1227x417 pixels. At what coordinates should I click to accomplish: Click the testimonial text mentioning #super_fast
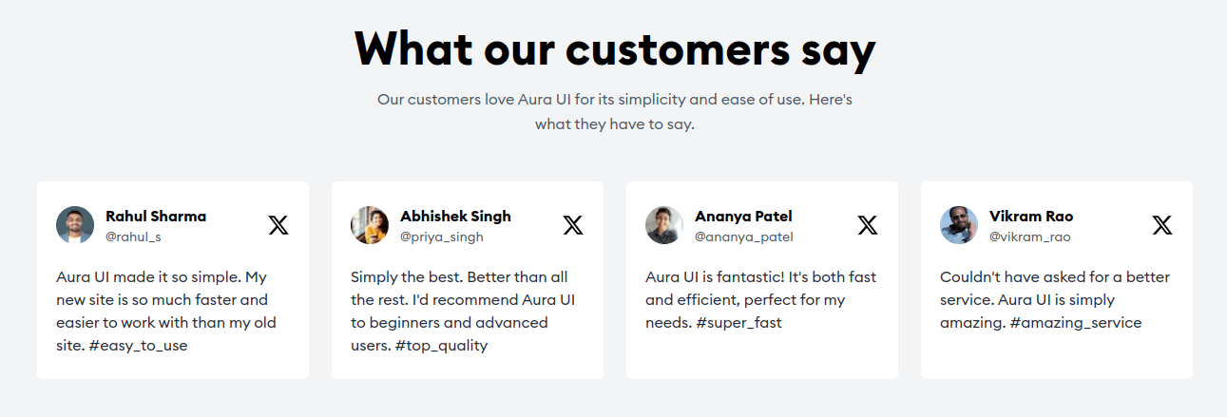(x=760, y=300)
